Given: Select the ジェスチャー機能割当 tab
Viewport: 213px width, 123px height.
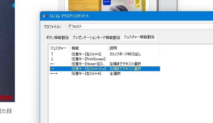Looking at the screenshot, I should (139, 37).
